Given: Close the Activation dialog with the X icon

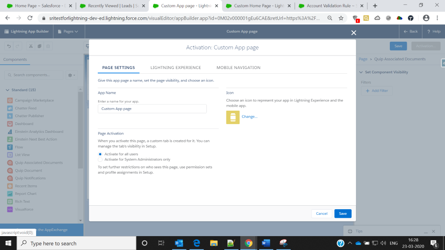Looking at the screenshot, I should (x=354, y=33).
